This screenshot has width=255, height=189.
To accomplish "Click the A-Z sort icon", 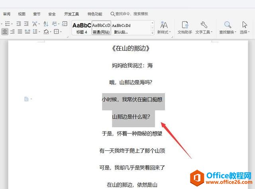I will point(46,24).
